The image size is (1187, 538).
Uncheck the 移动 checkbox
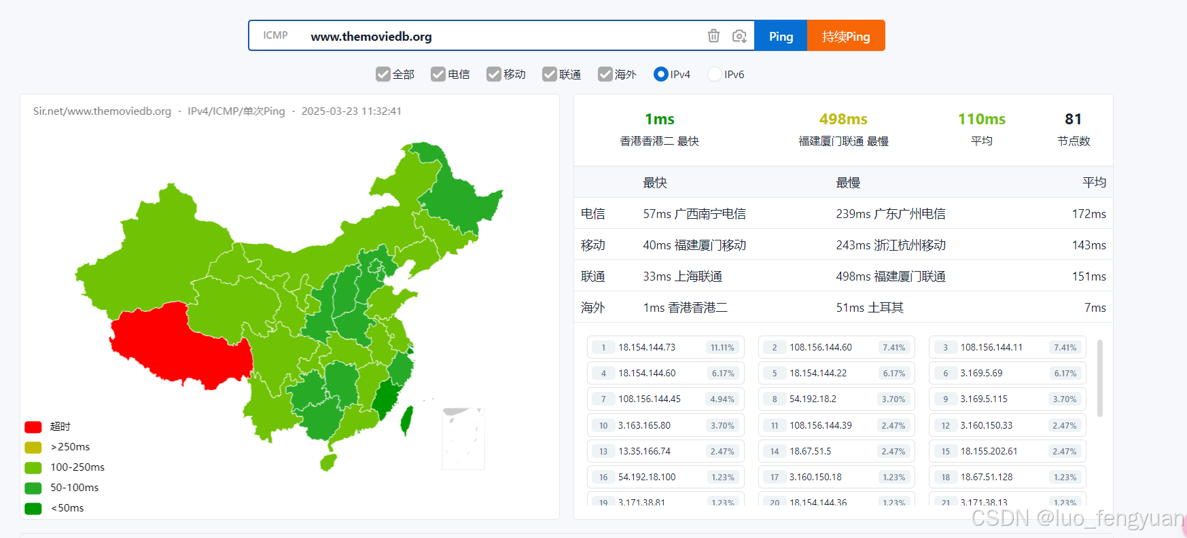pos(494,74)
